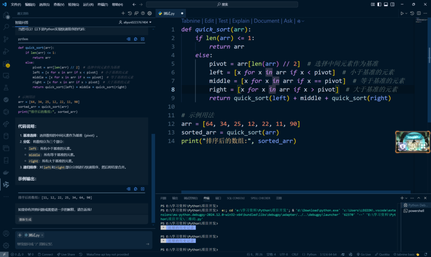Open the Explorer view in activity bar

click(x=6, y=15)
